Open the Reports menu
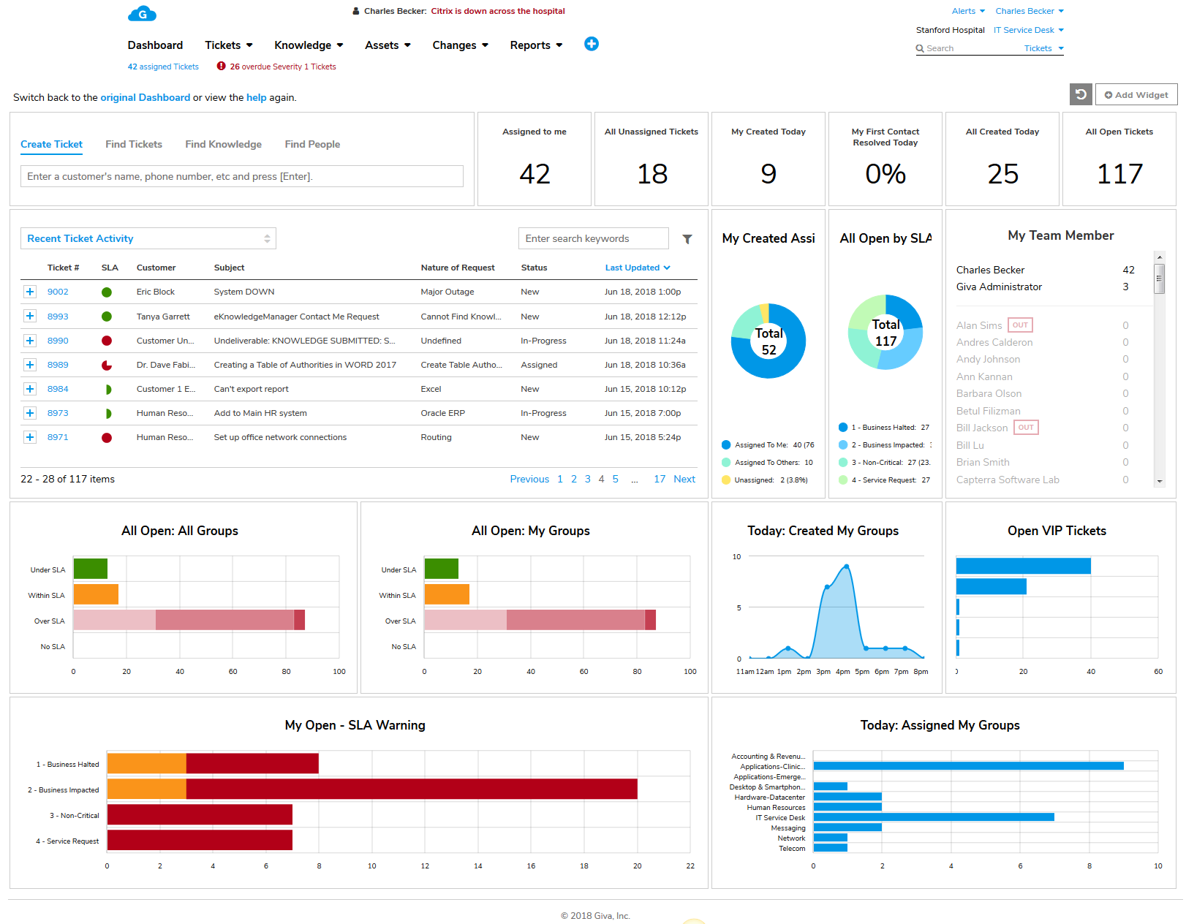 click(536, 45)
